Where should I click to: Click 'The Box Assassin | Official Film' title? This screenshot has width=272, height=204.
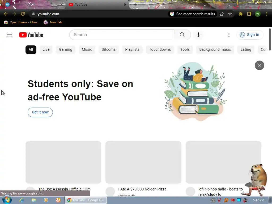pos(64,189)
